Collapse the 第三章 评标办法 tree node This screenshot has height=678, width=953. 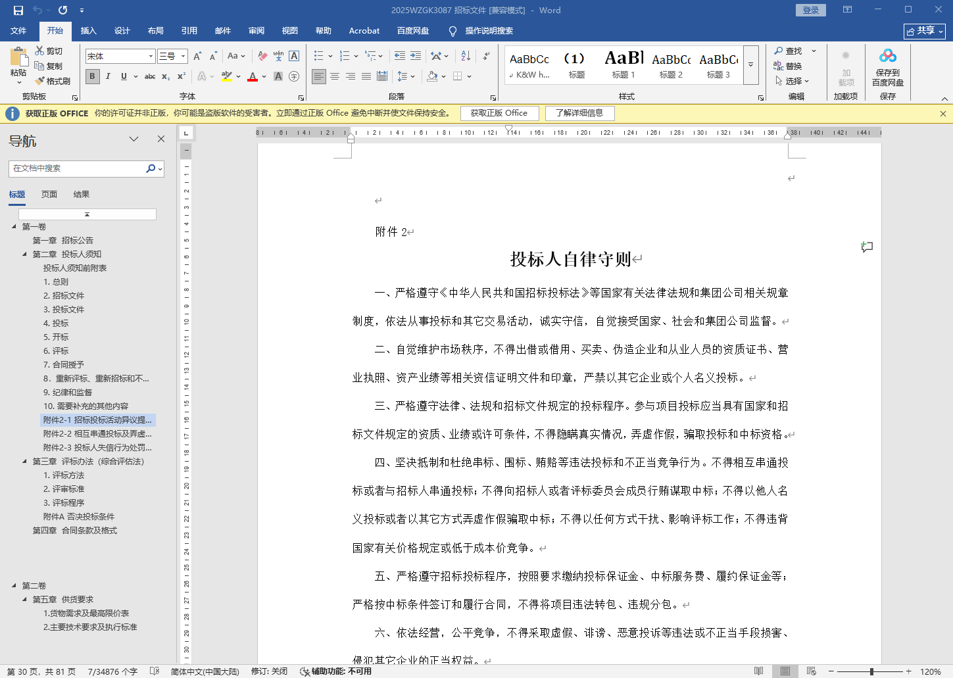(25, 461)
